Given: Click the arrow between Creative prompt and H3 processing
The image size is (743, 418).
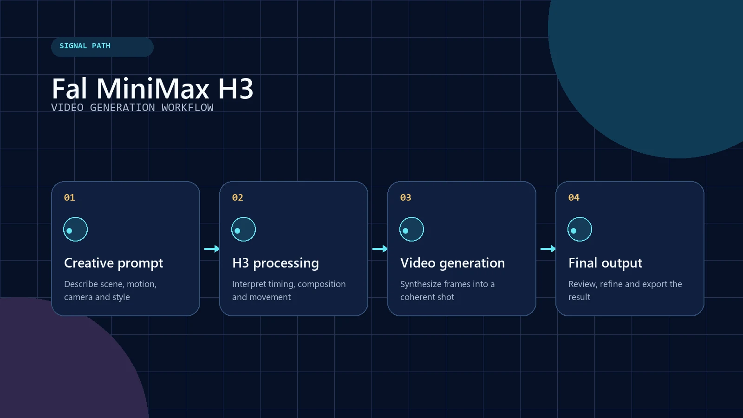Looking at the screenshot, I should [x=212, y=249].
